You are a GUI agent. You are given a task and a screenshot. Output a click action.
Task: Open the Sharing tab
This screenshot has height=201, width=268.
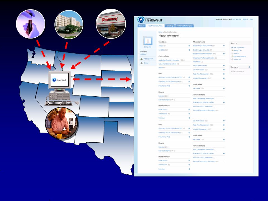170,26
